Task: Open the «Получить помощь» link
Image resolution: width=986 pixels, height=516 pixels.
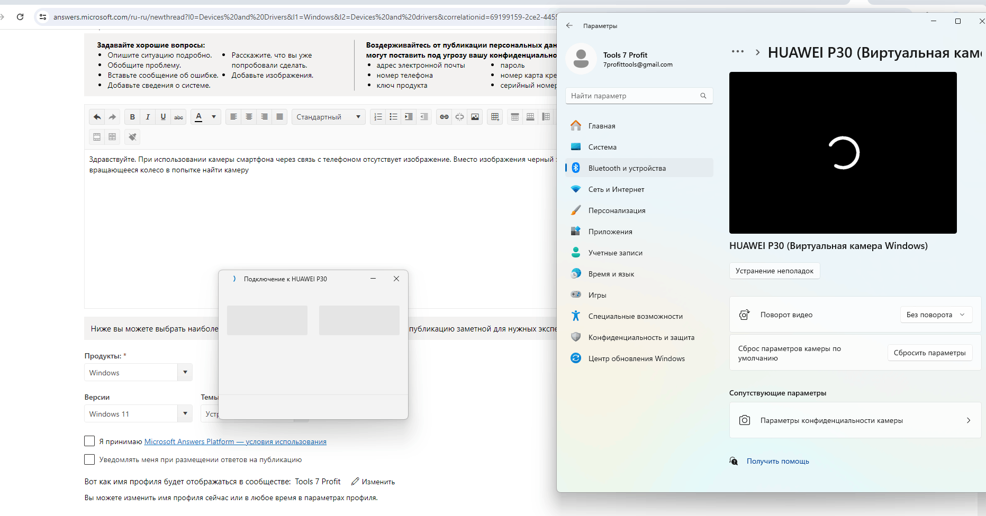Action: click(777, 461)
